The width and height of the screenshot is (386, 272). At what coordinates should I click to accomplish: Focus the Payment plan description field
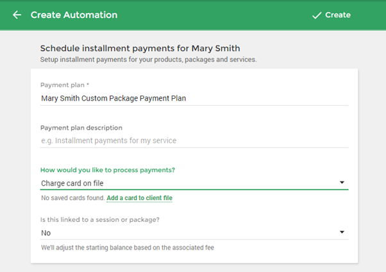click(x=194, y=140)
